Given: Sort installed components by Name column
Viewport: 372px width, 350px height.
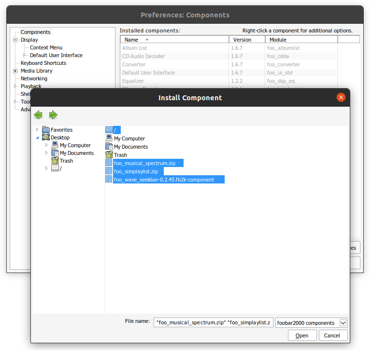Looking at the screenshot, I should [x=174, y=40].
